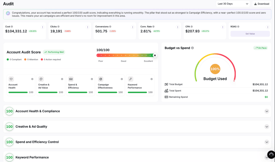Open the Last 30 Days date dropdown
Viewport: 275px width, 162px height.
click(233, 4)
